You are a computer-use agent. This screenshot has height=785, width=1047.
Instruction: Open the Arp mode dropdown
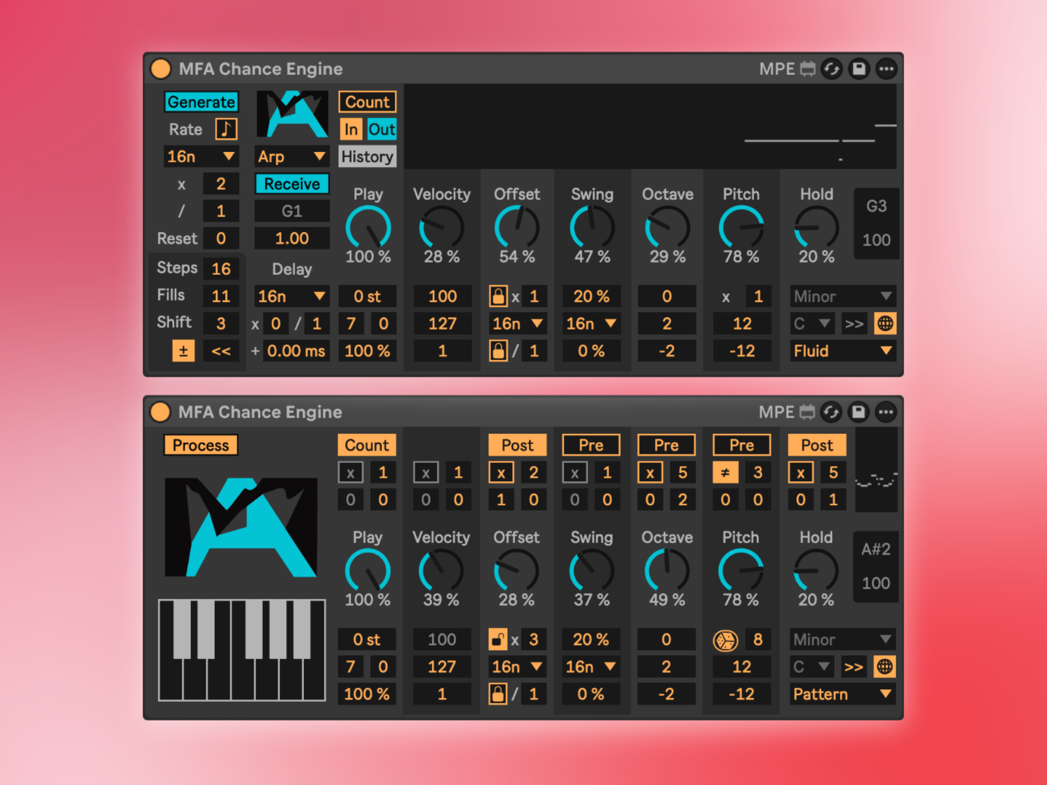[292, 156]
